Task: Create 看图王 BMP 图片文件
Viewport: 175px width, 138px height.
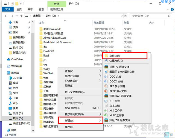Action: pyautogui.click(x=127, y=72)
